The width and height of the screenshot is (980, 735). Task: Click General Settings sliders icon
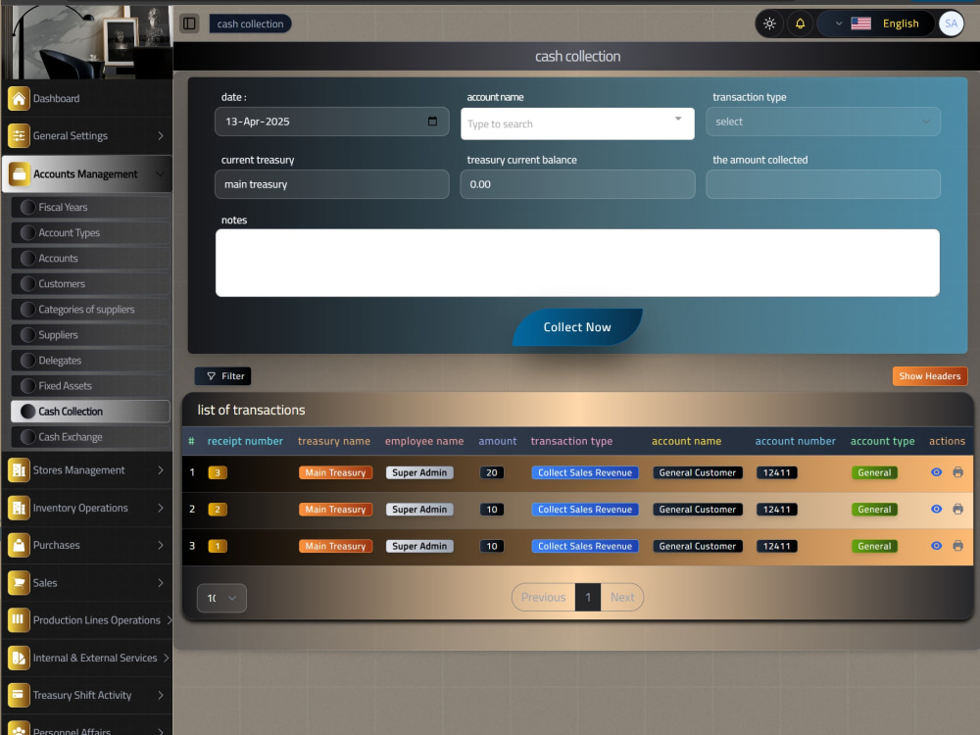[x=19, y=135]
